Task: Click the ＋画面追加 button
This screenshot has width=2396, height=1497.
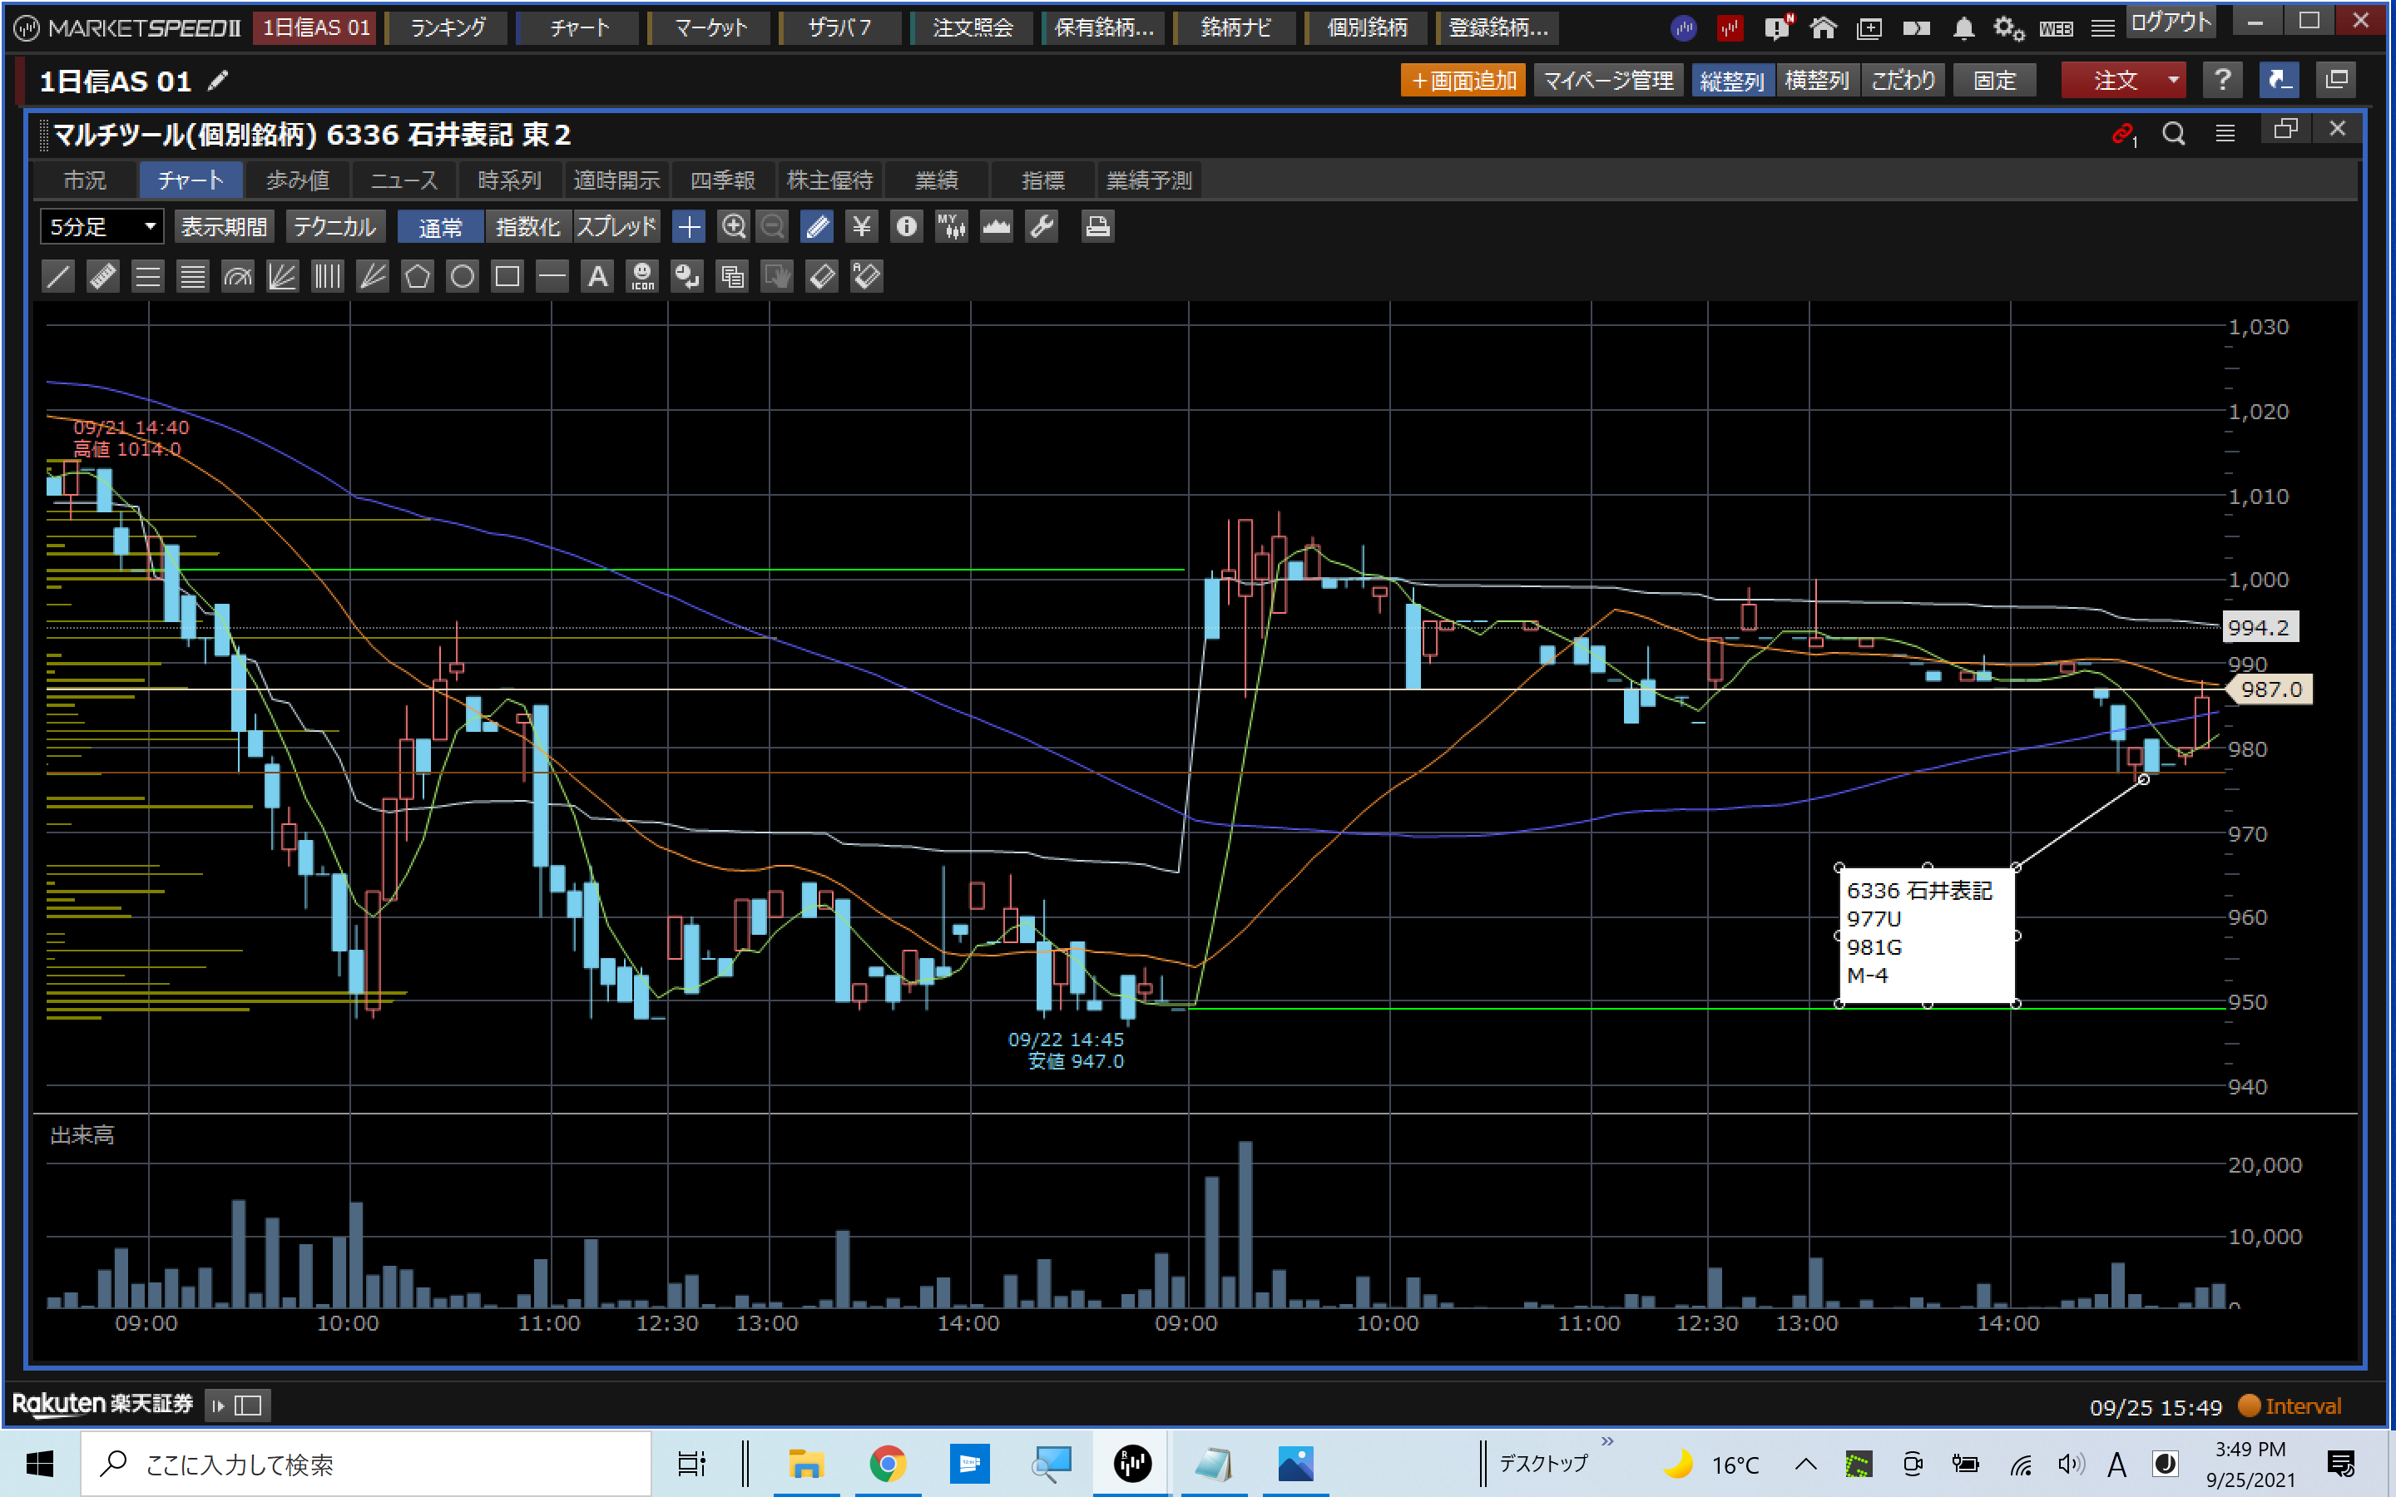Action: 1463,80
